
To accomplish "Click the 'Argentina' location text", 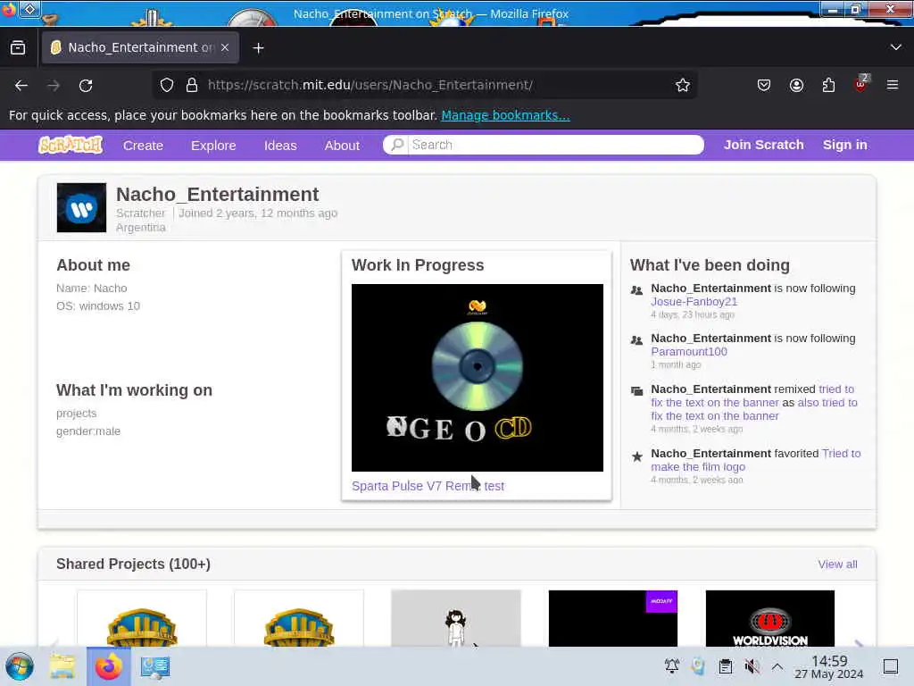I will (x=140, y=228).
